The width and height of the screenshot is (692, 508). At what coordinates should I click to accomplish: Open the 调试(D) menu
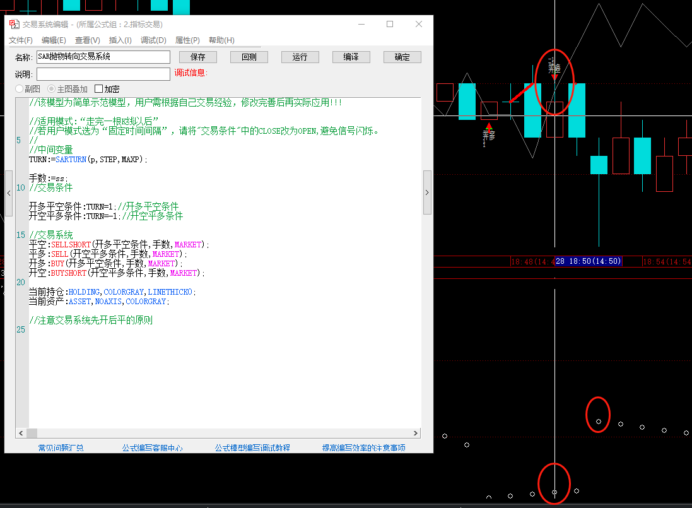(x=153, y=40)
